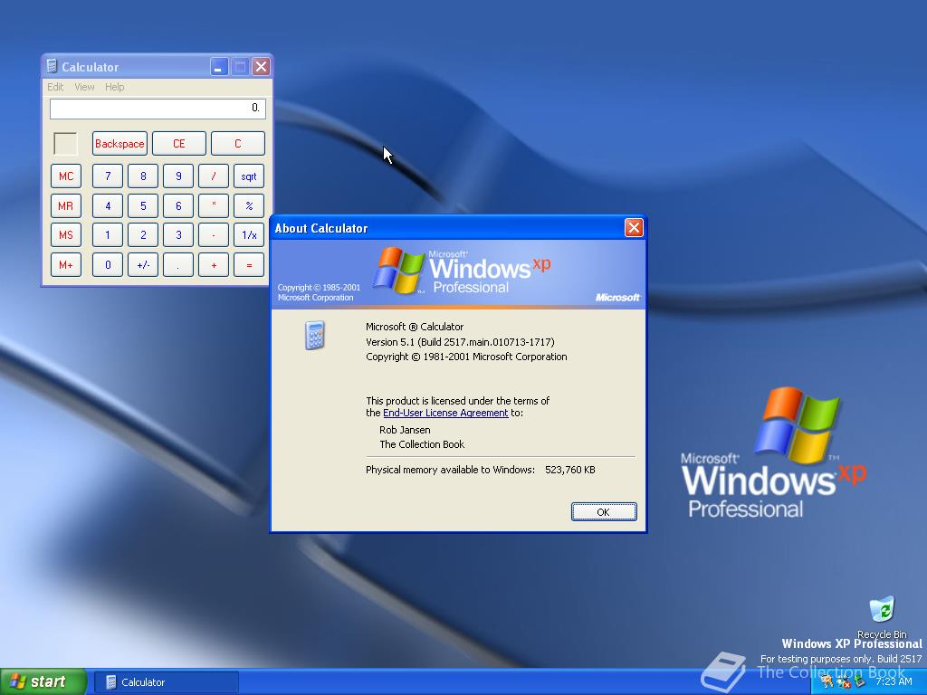The image size is (927, 695).
Task: Click the plus (+) button
Action: pyautogui.click(x=214, y=265)
